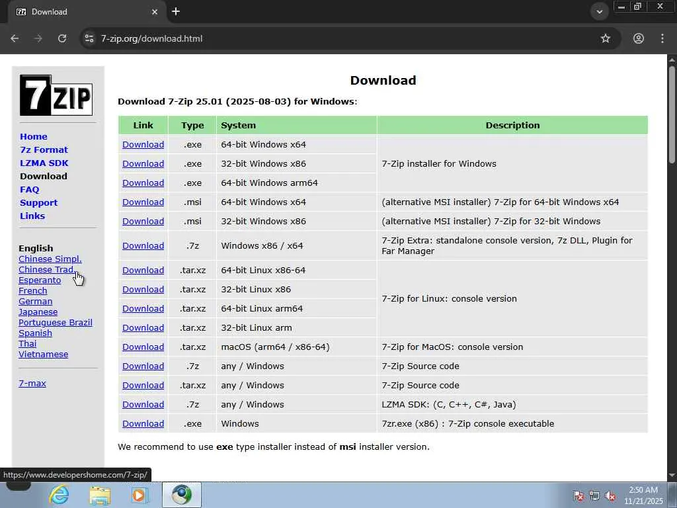The image size is (677, 508).
Task: Download .tar.xz for 64-bit Linux x86-64
Action: point(143,271)
